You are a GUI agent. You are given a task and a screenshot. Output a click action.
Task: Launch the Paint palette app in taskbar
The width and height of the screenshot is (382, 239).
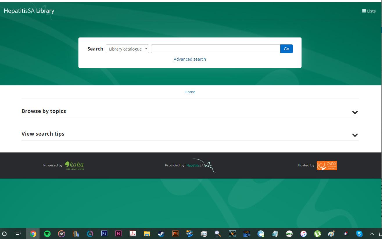click(x=331, y=233)
